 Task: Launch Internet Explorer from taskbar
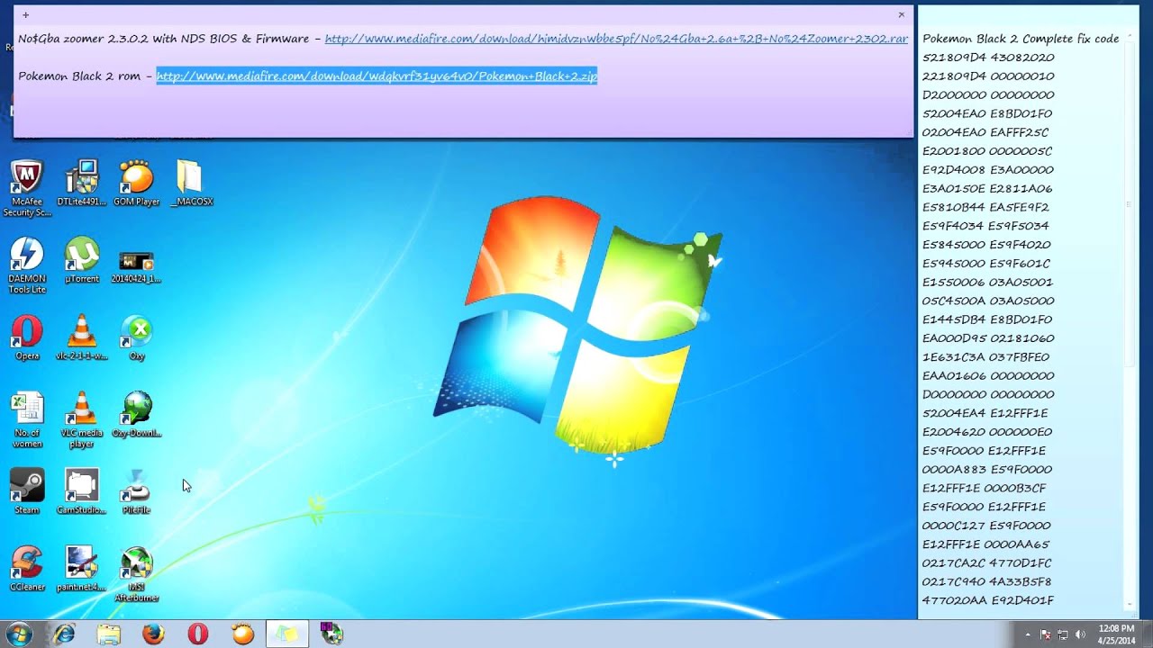coord(64,634)
